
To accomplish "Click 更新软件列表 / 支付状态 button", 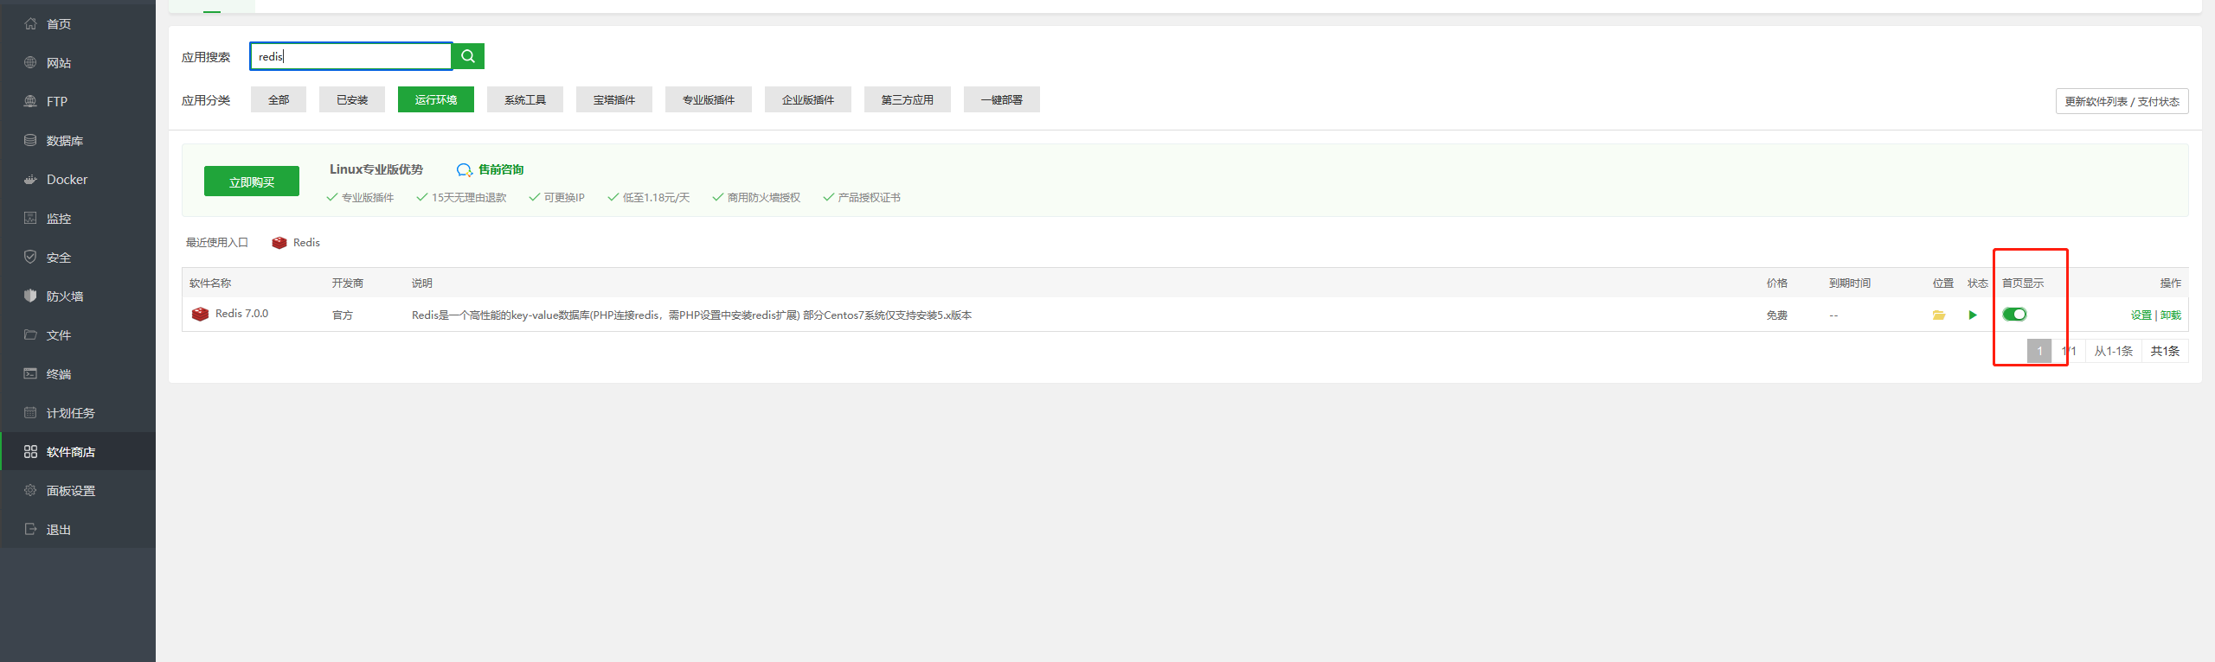I will click(x=2122, y=101).
